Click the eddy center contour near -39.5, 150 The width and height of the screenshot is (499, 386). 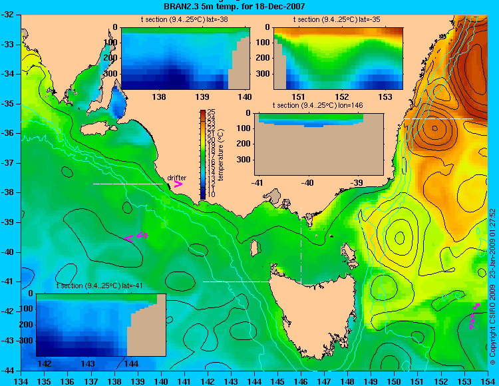(400, 238)
